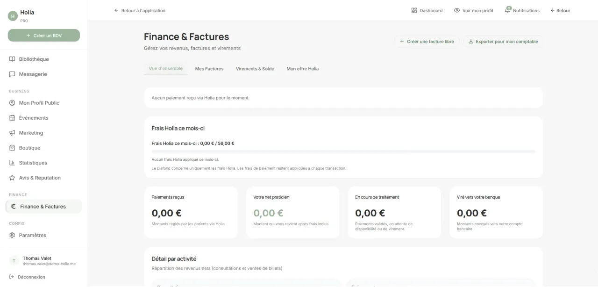This screenshot has width=598, height=287.
Task: Navigate to Marketing
Action: 43,133
